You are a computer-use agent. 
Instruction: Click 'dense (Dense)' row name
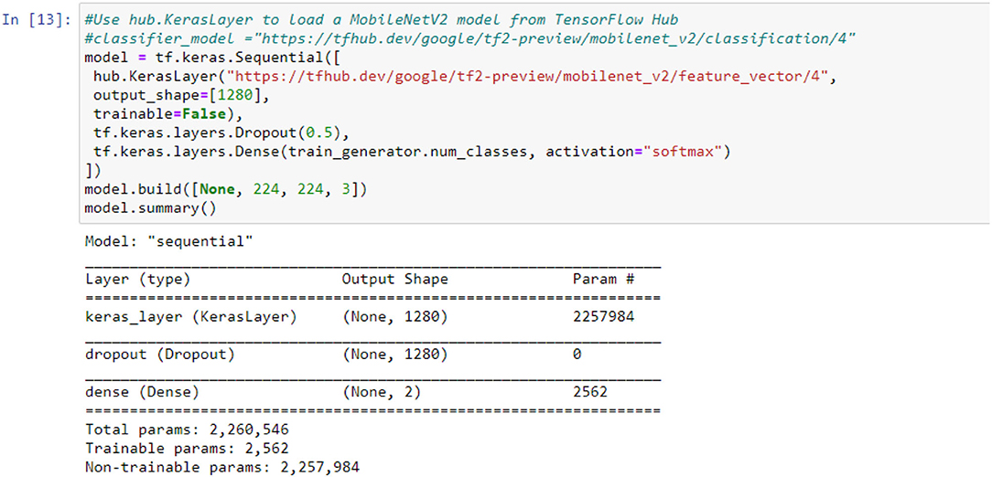[141, 392]
